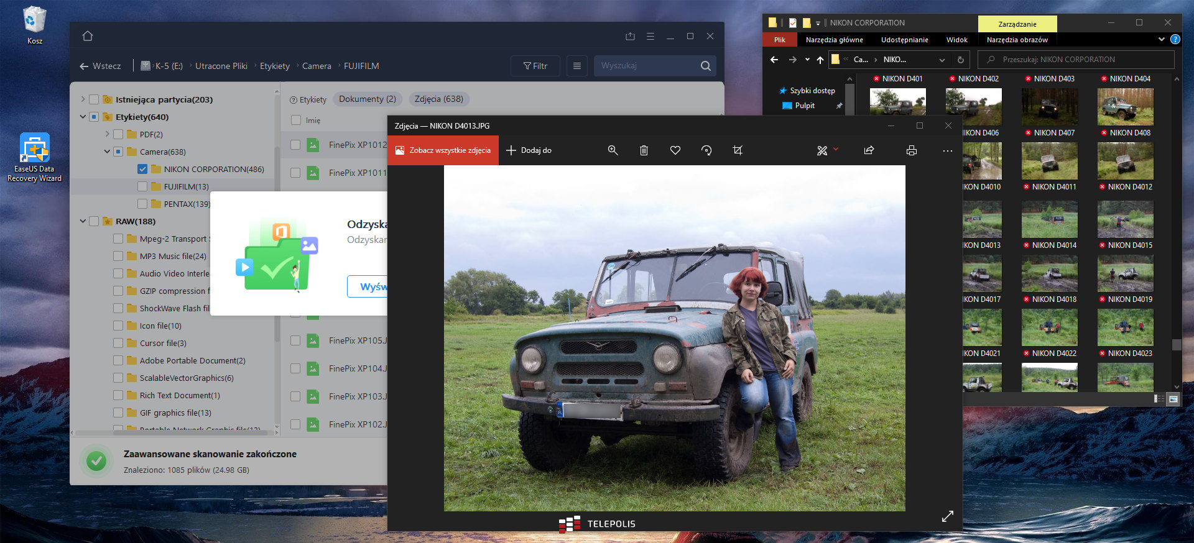Click the zoom magnifier icon in Photos

tap(613, 150)
